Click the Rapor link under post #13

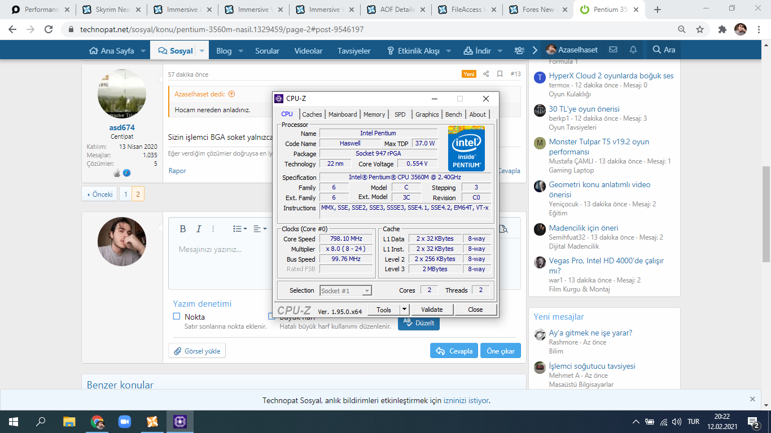coord(177,171)
